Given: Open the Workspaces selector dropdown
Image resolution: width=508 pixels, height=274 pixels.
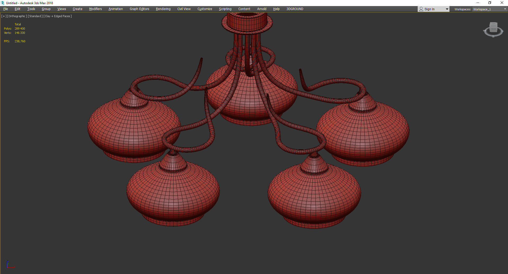Looking at the screenshot, I should [x=489, y=9].
